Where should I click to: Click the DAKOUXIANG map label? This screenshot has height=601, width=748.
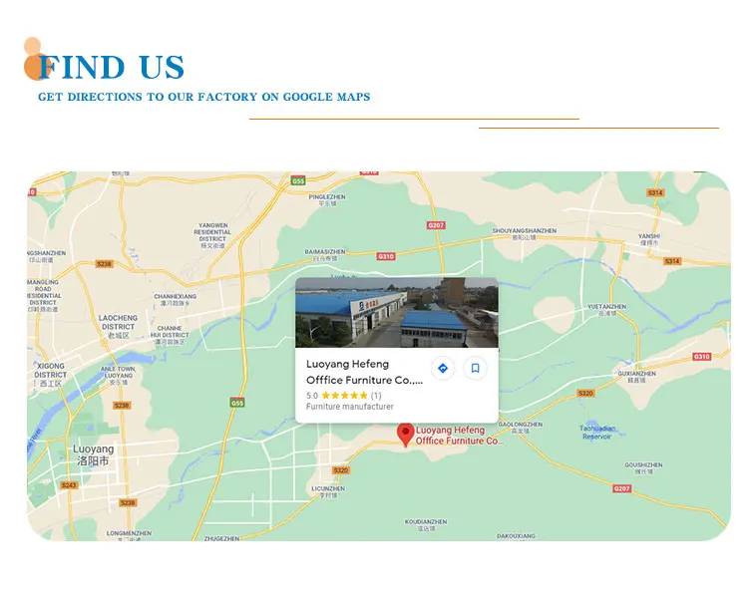point(516,535)
